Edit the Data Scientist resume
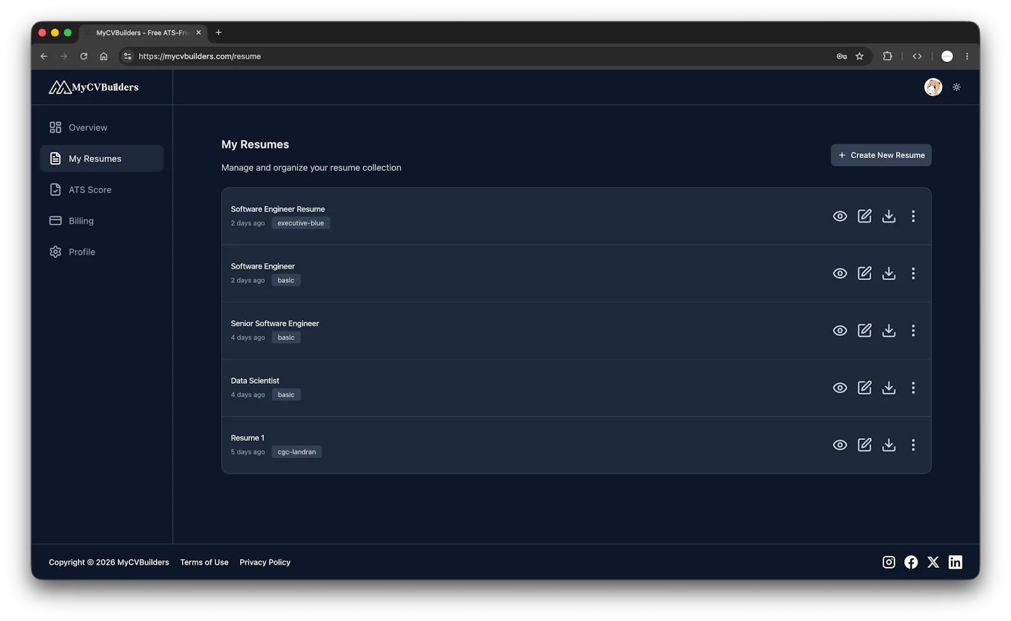The height and width of the screenshot is (621, 1011). (x=864, y=388)
